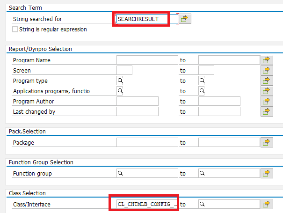Open multiple selection for Program type
This screenshot has height=213, width=283.
click(x=267, y=81)
